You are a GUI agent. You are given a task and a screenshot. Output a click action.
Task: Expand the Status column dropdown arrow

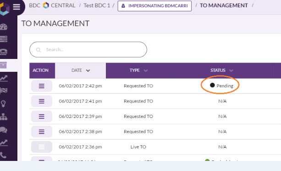[231, 70]
